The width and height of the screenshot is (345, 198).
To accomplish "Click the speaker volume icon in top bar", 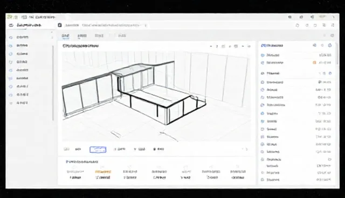I will [x=312, y=17].
